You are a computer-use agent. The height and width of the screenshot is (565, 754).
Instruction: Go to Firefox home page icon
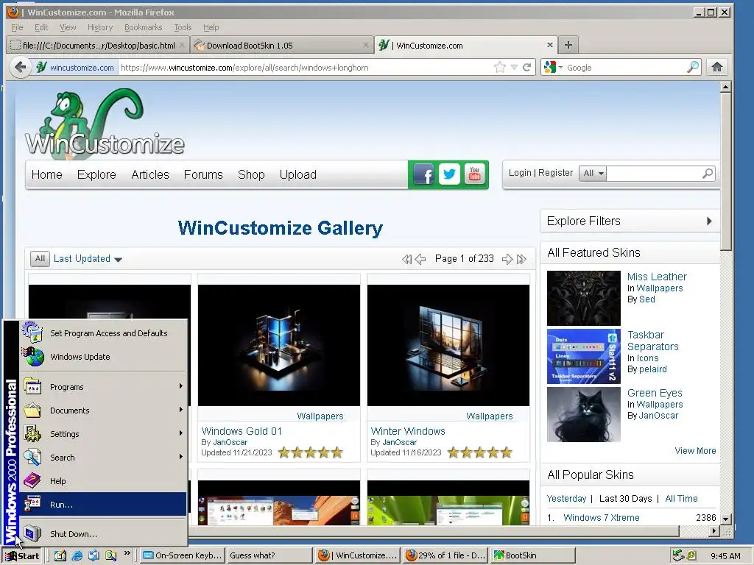coord(717,67)
